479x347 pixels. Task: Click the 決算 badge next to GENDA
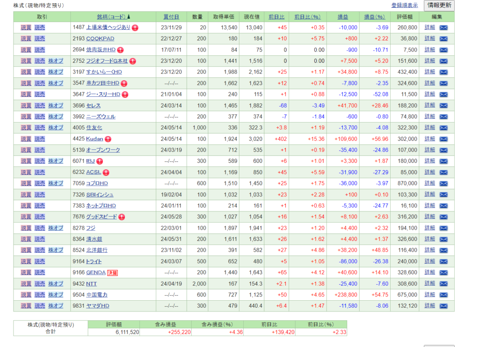[112, 273]
